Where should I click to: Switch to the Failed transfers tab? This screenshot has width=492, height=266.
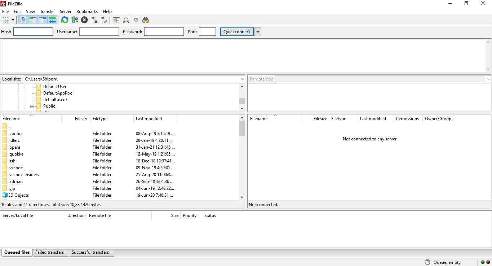click(x=50, y=252)
